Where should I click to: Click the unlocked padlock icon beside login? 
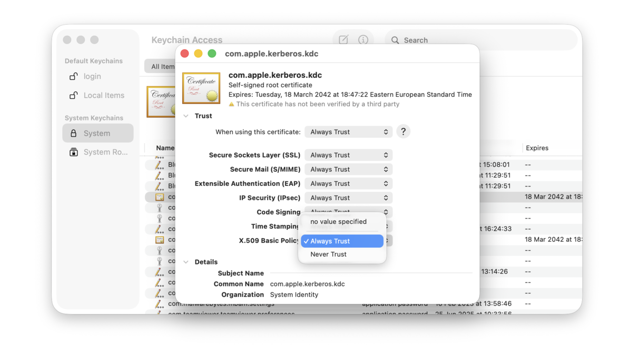[74, 76]
